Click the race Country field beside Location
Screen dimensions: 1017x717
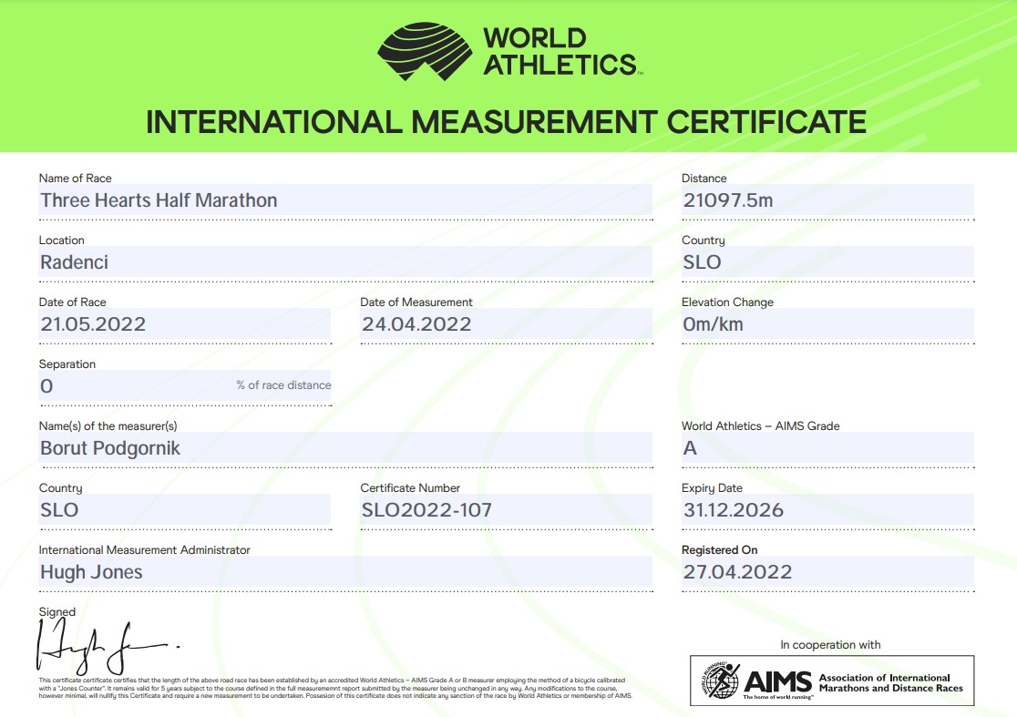point(827,262)
